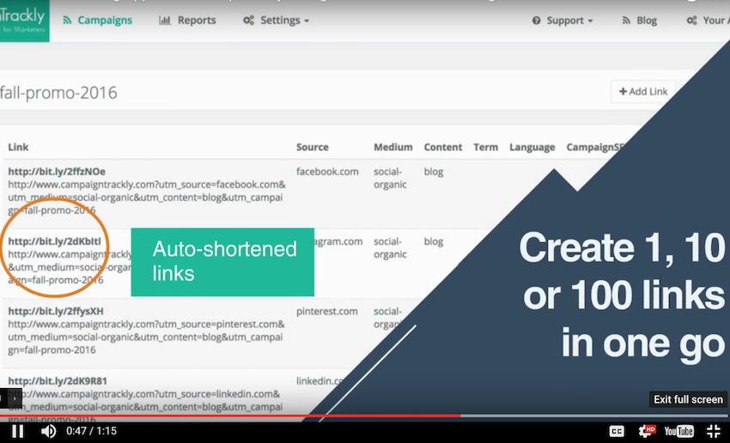
Task: Open short link bit.ly/2ffysXH
Action: tap(56, 312)
